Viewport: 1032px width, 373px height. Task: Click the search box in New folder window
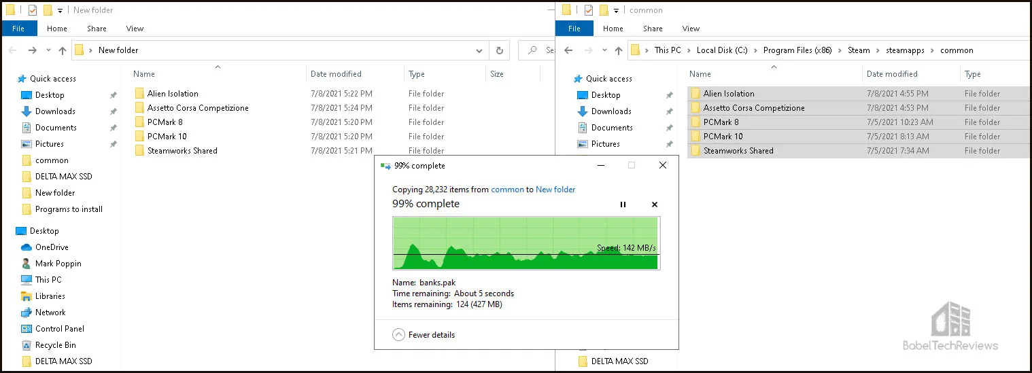(x=536, y=50)
